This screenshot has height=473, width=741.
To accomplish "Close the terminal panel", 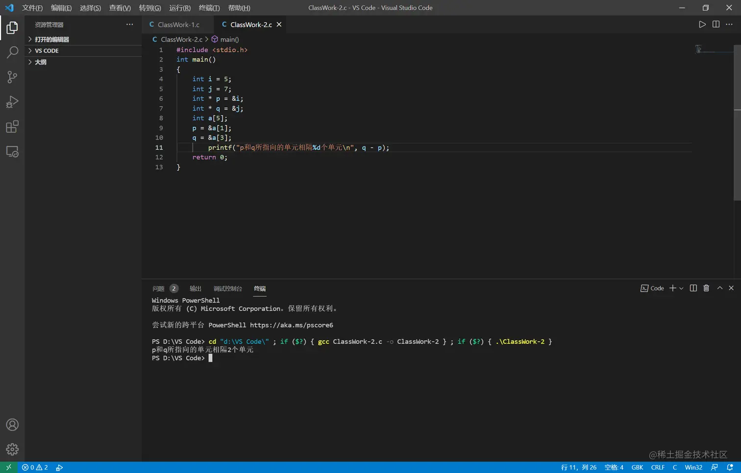I will [731, 288].
